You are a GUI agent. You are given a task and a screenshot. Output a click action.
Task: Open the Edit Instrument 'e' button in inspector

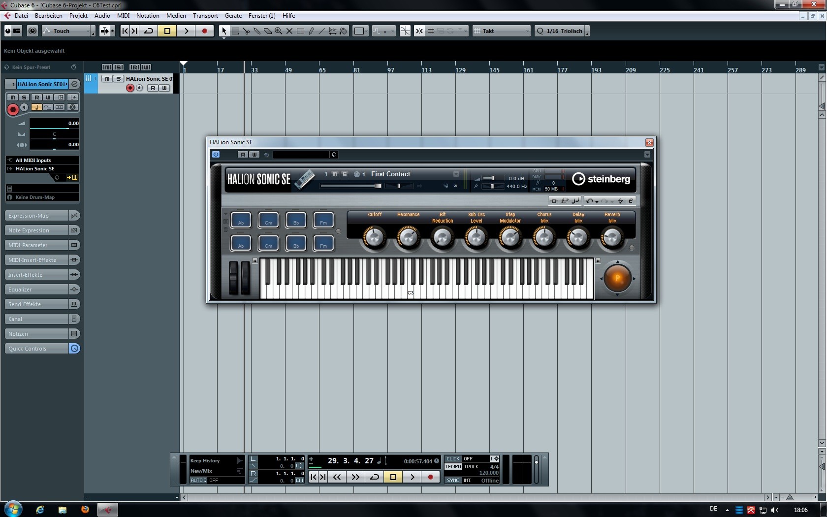click(74, 84)
